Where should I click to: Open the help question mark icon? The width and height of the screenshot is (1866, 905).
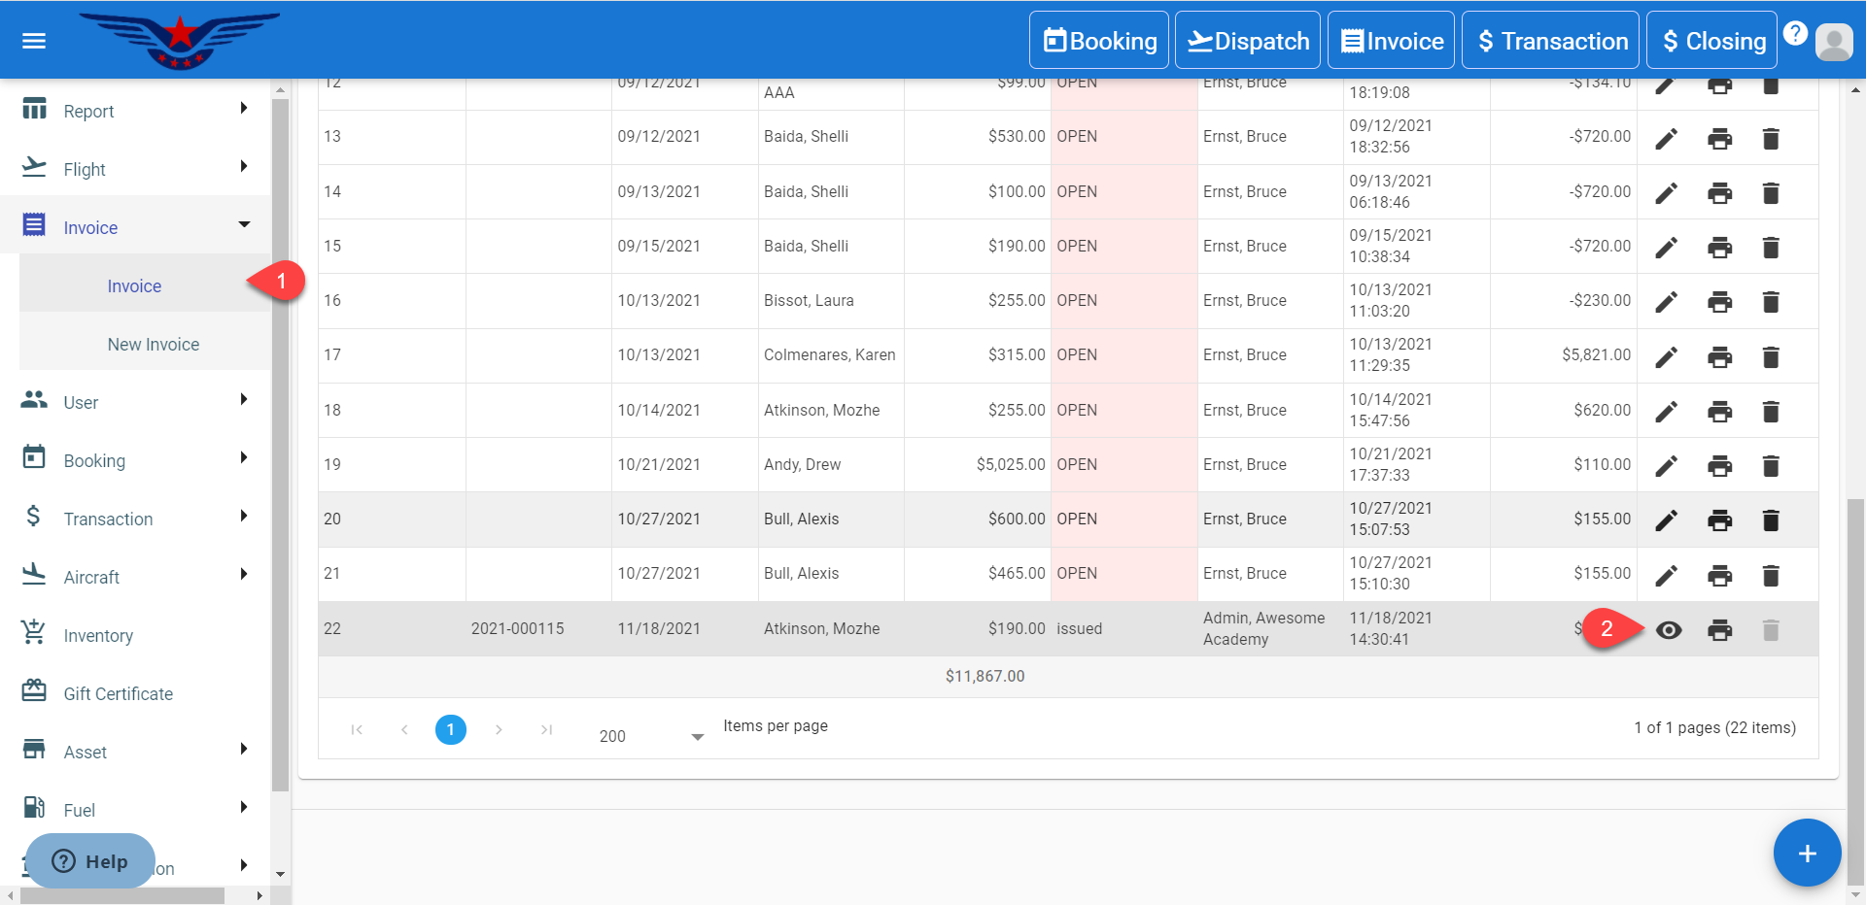[1795, 33]
